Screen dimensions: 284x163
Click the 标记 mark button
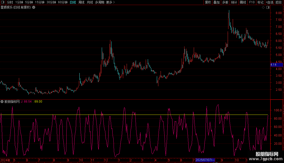[260, 2]
